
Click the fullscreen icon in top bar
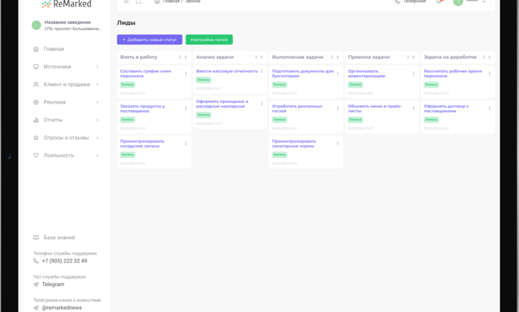pyautogui.click(x=137, y=2)
